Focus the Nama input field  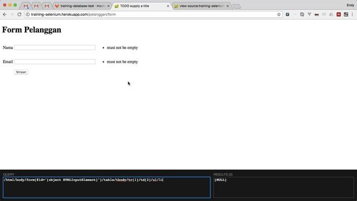pyautogui.click(x=55, y=47)
